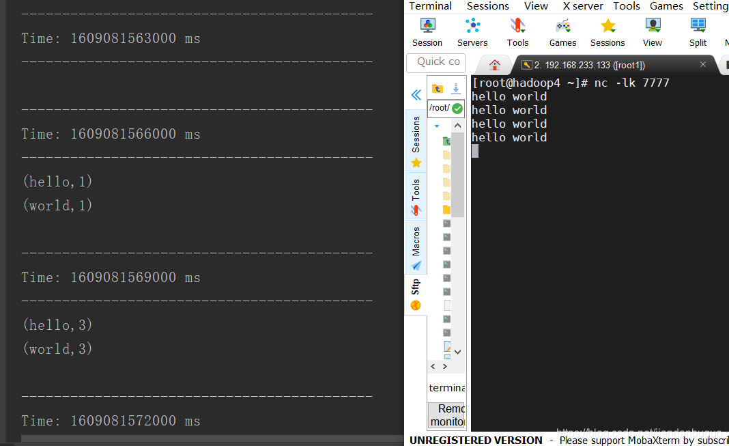729x446 pixels.
Task: Click the View monitor toolbar icon
Action: click(653, 31)
